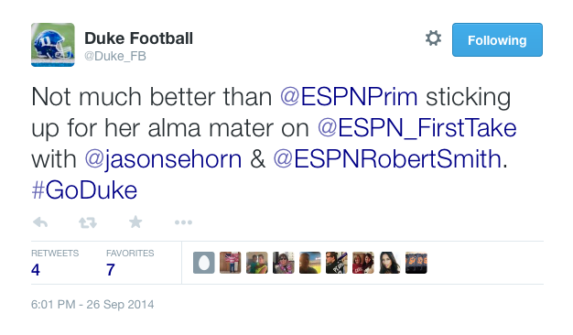Open the Duke Football profile name
573x335 pixels.
(x=138, y=38)
